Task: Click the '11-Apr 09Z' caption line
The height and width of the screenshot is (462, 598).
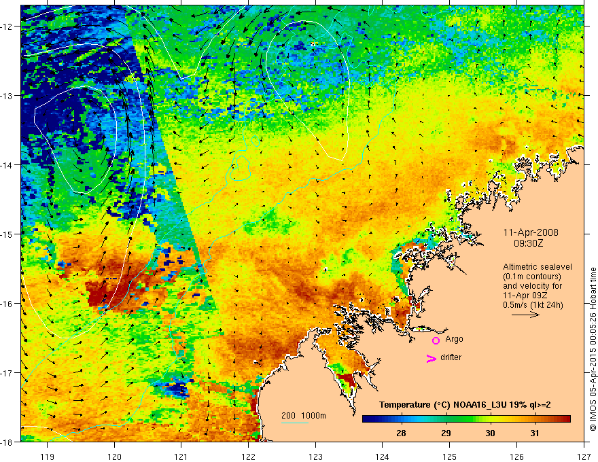Action: [x=525, y=295]
